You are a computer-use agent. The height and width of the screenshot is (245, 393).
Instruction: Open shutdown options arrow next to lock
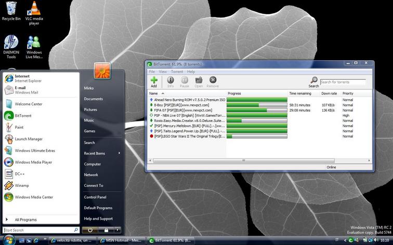[118, 229]
